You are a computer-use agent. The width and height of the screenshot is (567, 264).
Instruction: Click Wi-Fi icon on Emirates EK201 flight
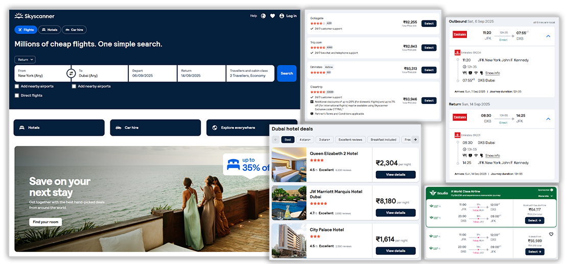click(476, 155)
